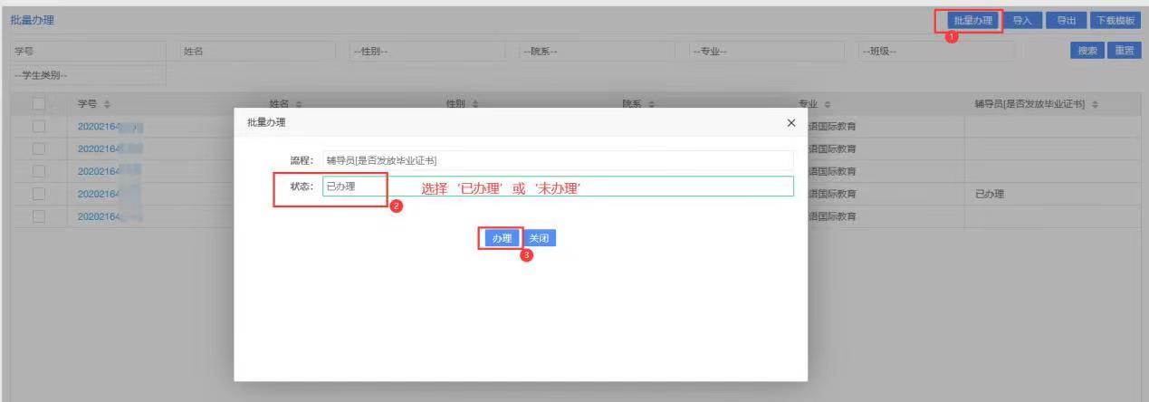The image size is (1149, 402).
Task: Click the sort arrows next to 姓名
Action: pos(299,106)
